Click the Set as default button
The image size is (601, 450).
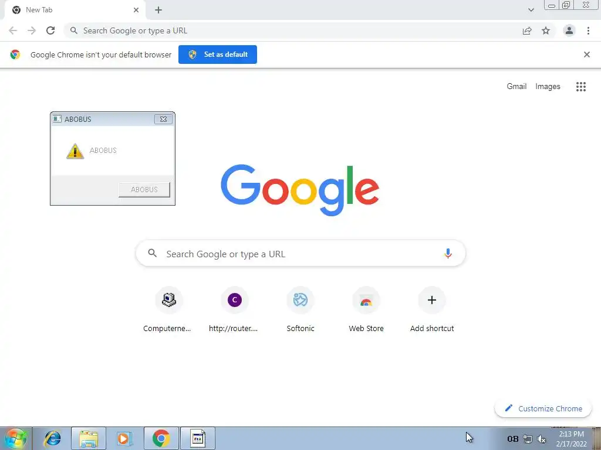point(218,54)
